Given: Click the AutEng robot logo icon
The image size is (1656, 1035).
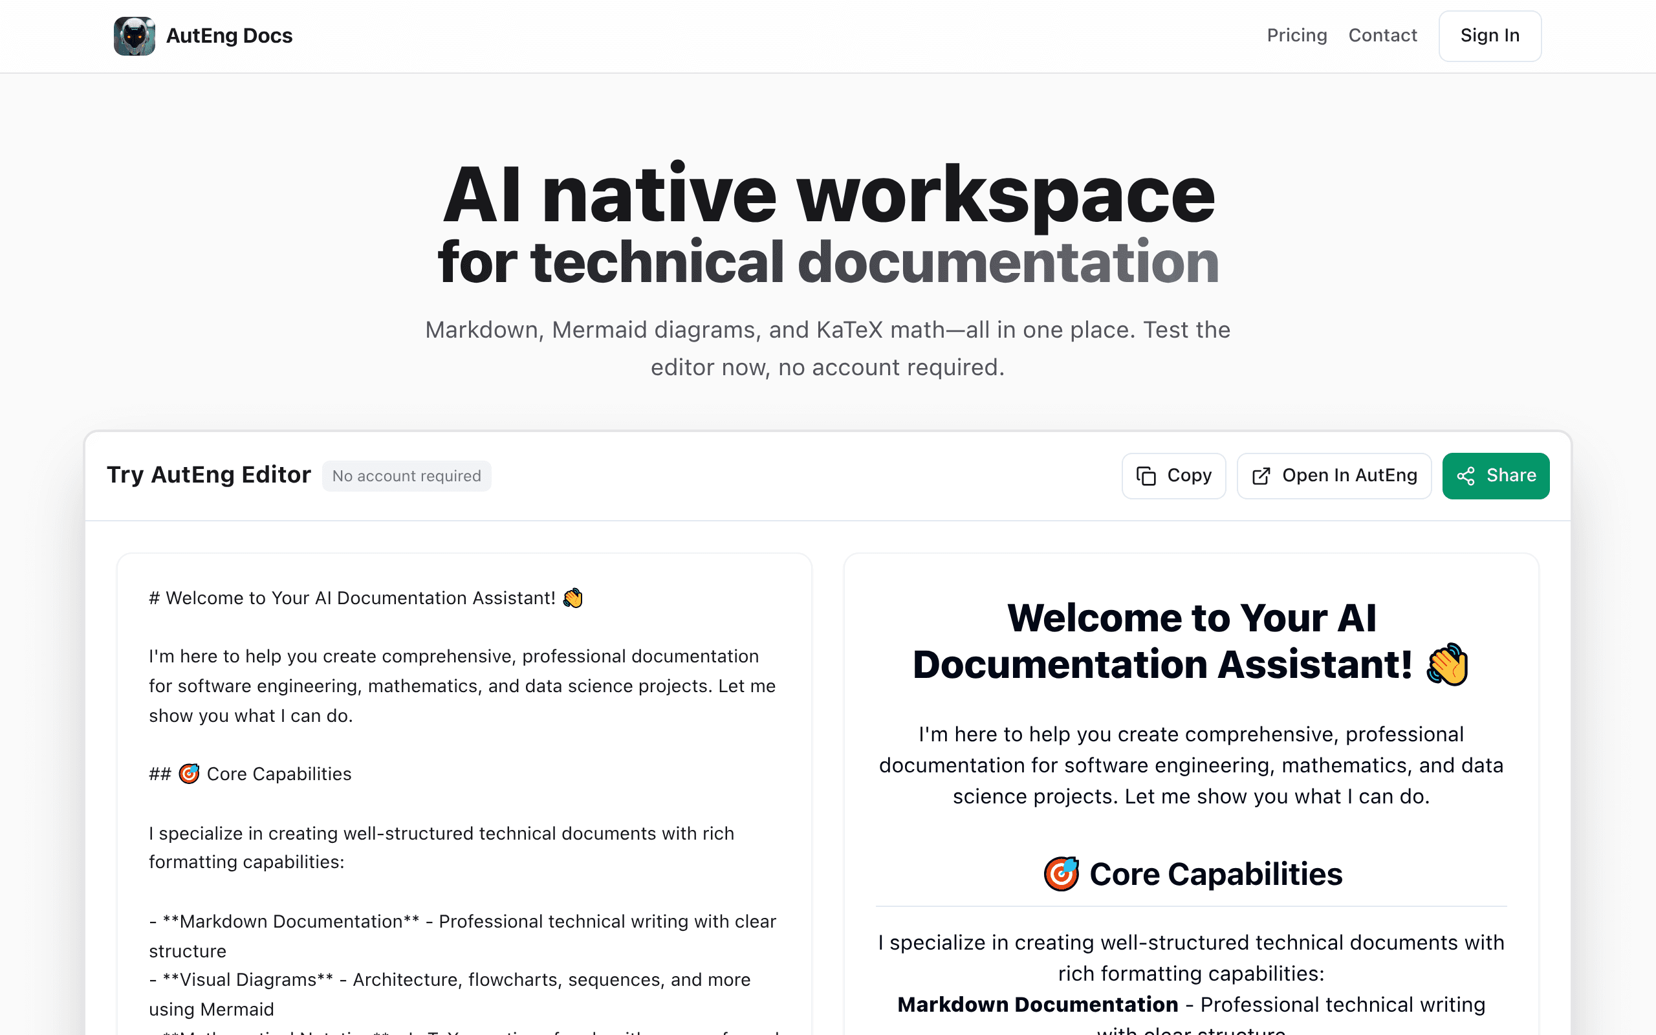Looking at the screenshot, I should [x=134, y=36].
